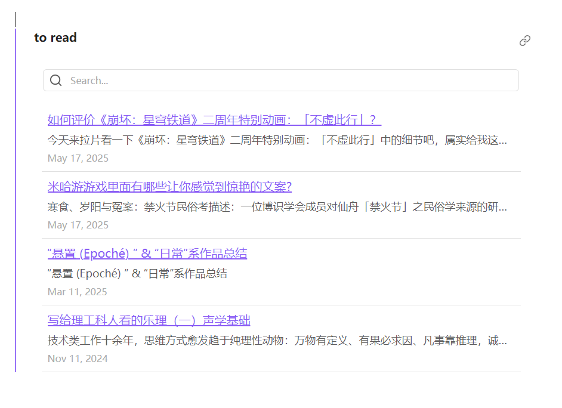This screenshot has height=408, width=562.
Task: Open the 米哈游游戏里面有哪些让你感觉到惊艳的文案 link
Action: (x=169, y=187)
